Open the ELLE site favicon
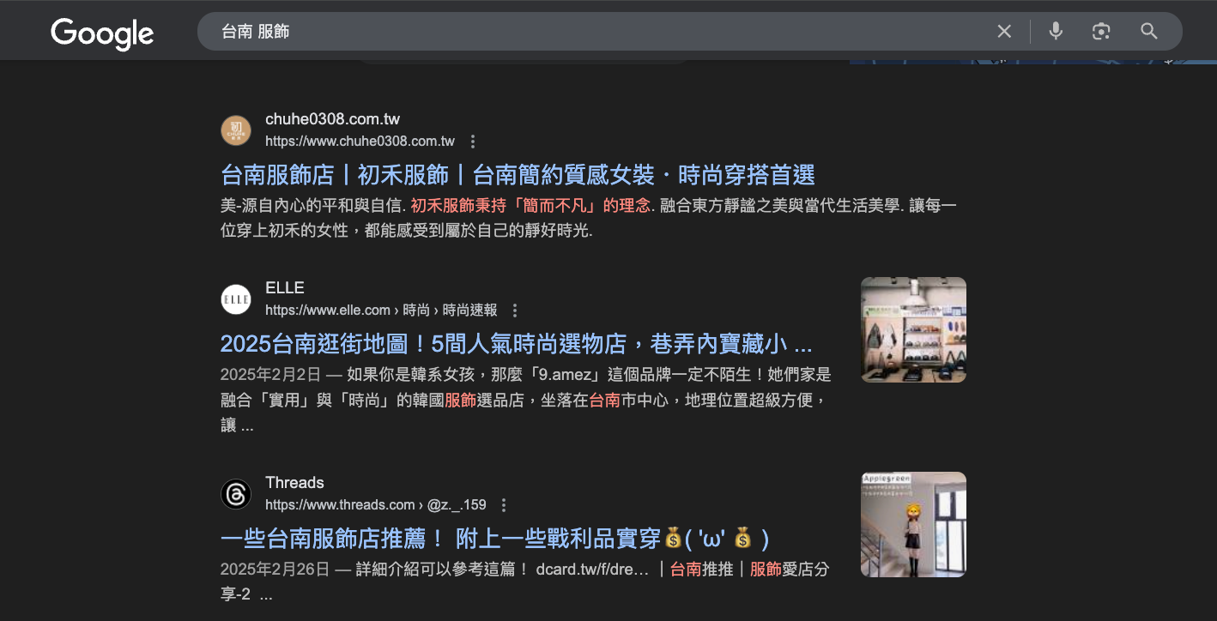 pos(236,299)
